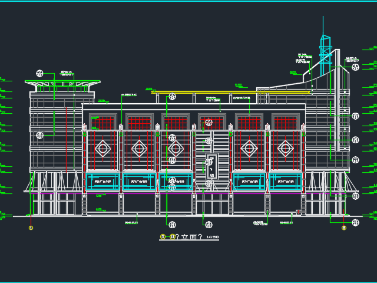This screenshot has height=283, width=377.
Task: Click the yellow axis bubble at bottom left
Action: point(31,228)
